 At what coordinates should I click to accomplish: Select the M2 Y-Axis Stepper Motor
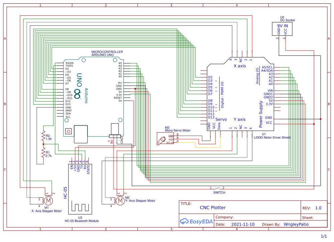[120, 201]
